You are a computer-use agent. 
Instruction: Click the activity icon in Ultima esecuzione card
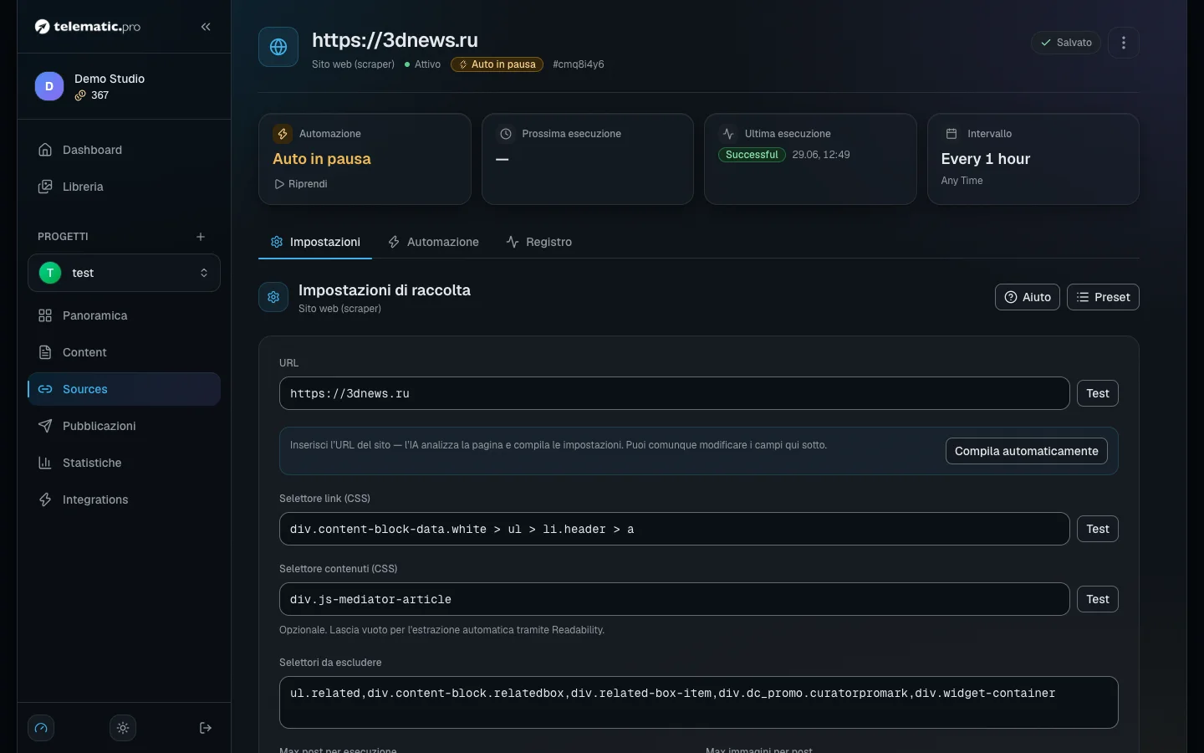click(x=728, y=134)
